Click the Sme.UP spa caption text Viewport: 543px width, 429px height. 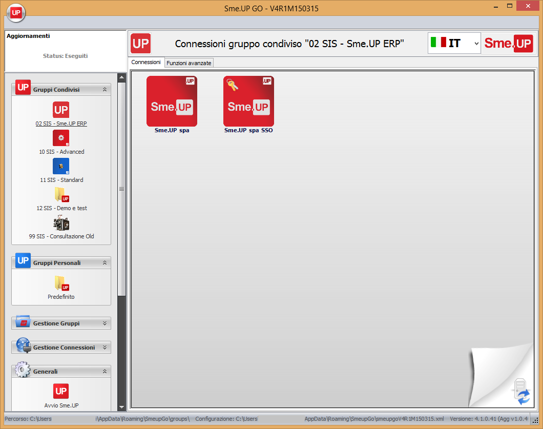tap(172, 130)
